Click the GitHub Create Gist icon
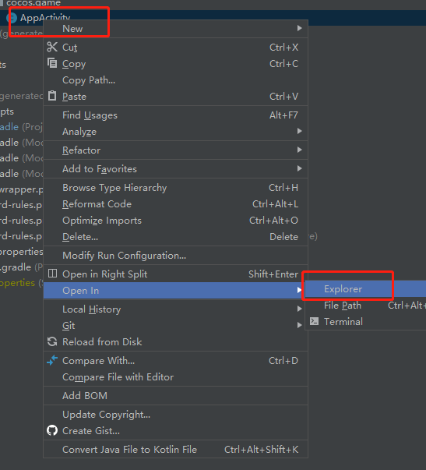426x470 pixels. [52, 430]
